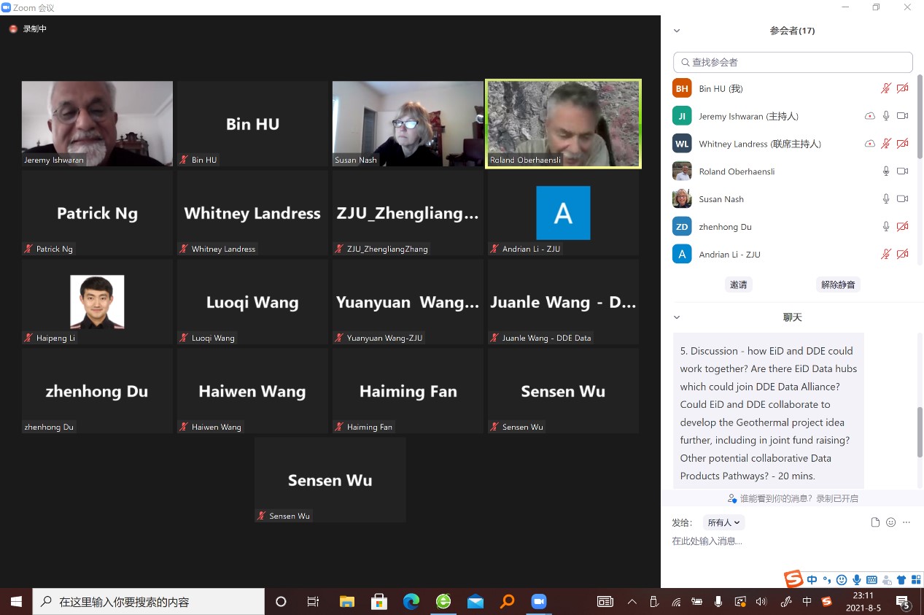Click the 解除静音 unmute button

pos(838,285)
